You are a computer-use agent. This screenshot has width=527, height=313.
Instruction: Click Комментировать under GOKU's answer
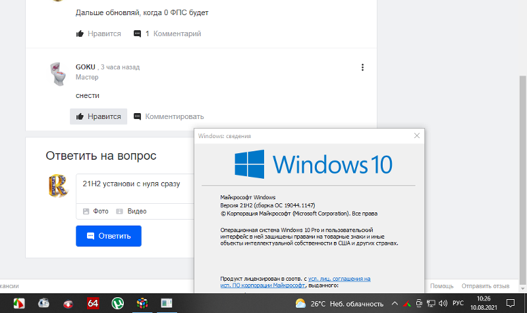point(169,116)
